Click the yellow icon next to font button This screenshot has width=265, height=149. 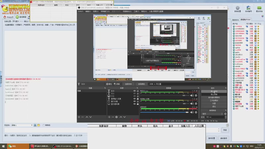pyautogui.click(x=38, y=125)
